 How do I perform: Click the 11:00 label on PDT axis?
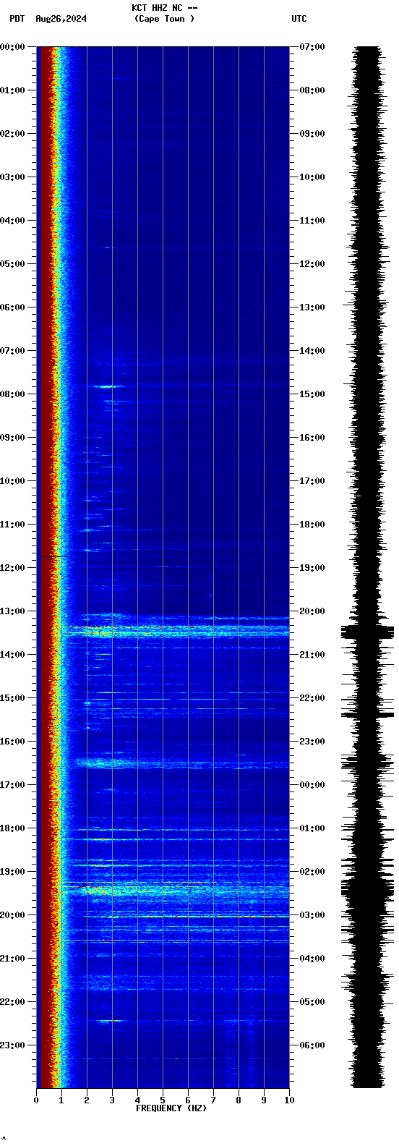(12, 525)
